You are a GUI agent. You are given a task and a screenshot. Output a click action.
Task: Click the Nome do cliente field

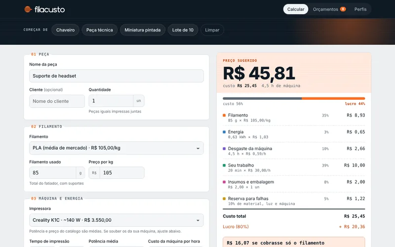tap(57, 101)
